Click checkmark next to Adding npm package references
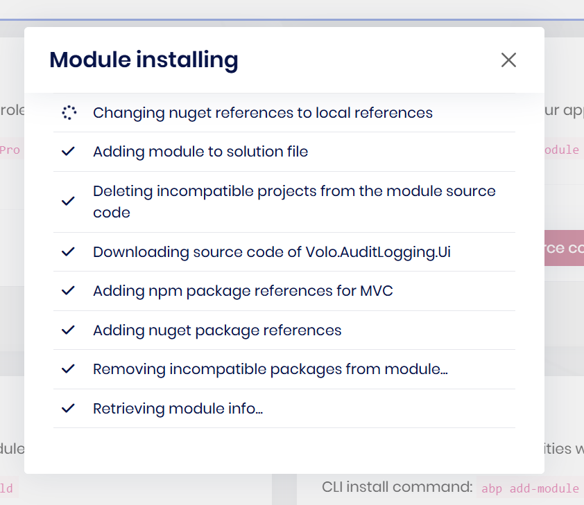 (68, 291)
